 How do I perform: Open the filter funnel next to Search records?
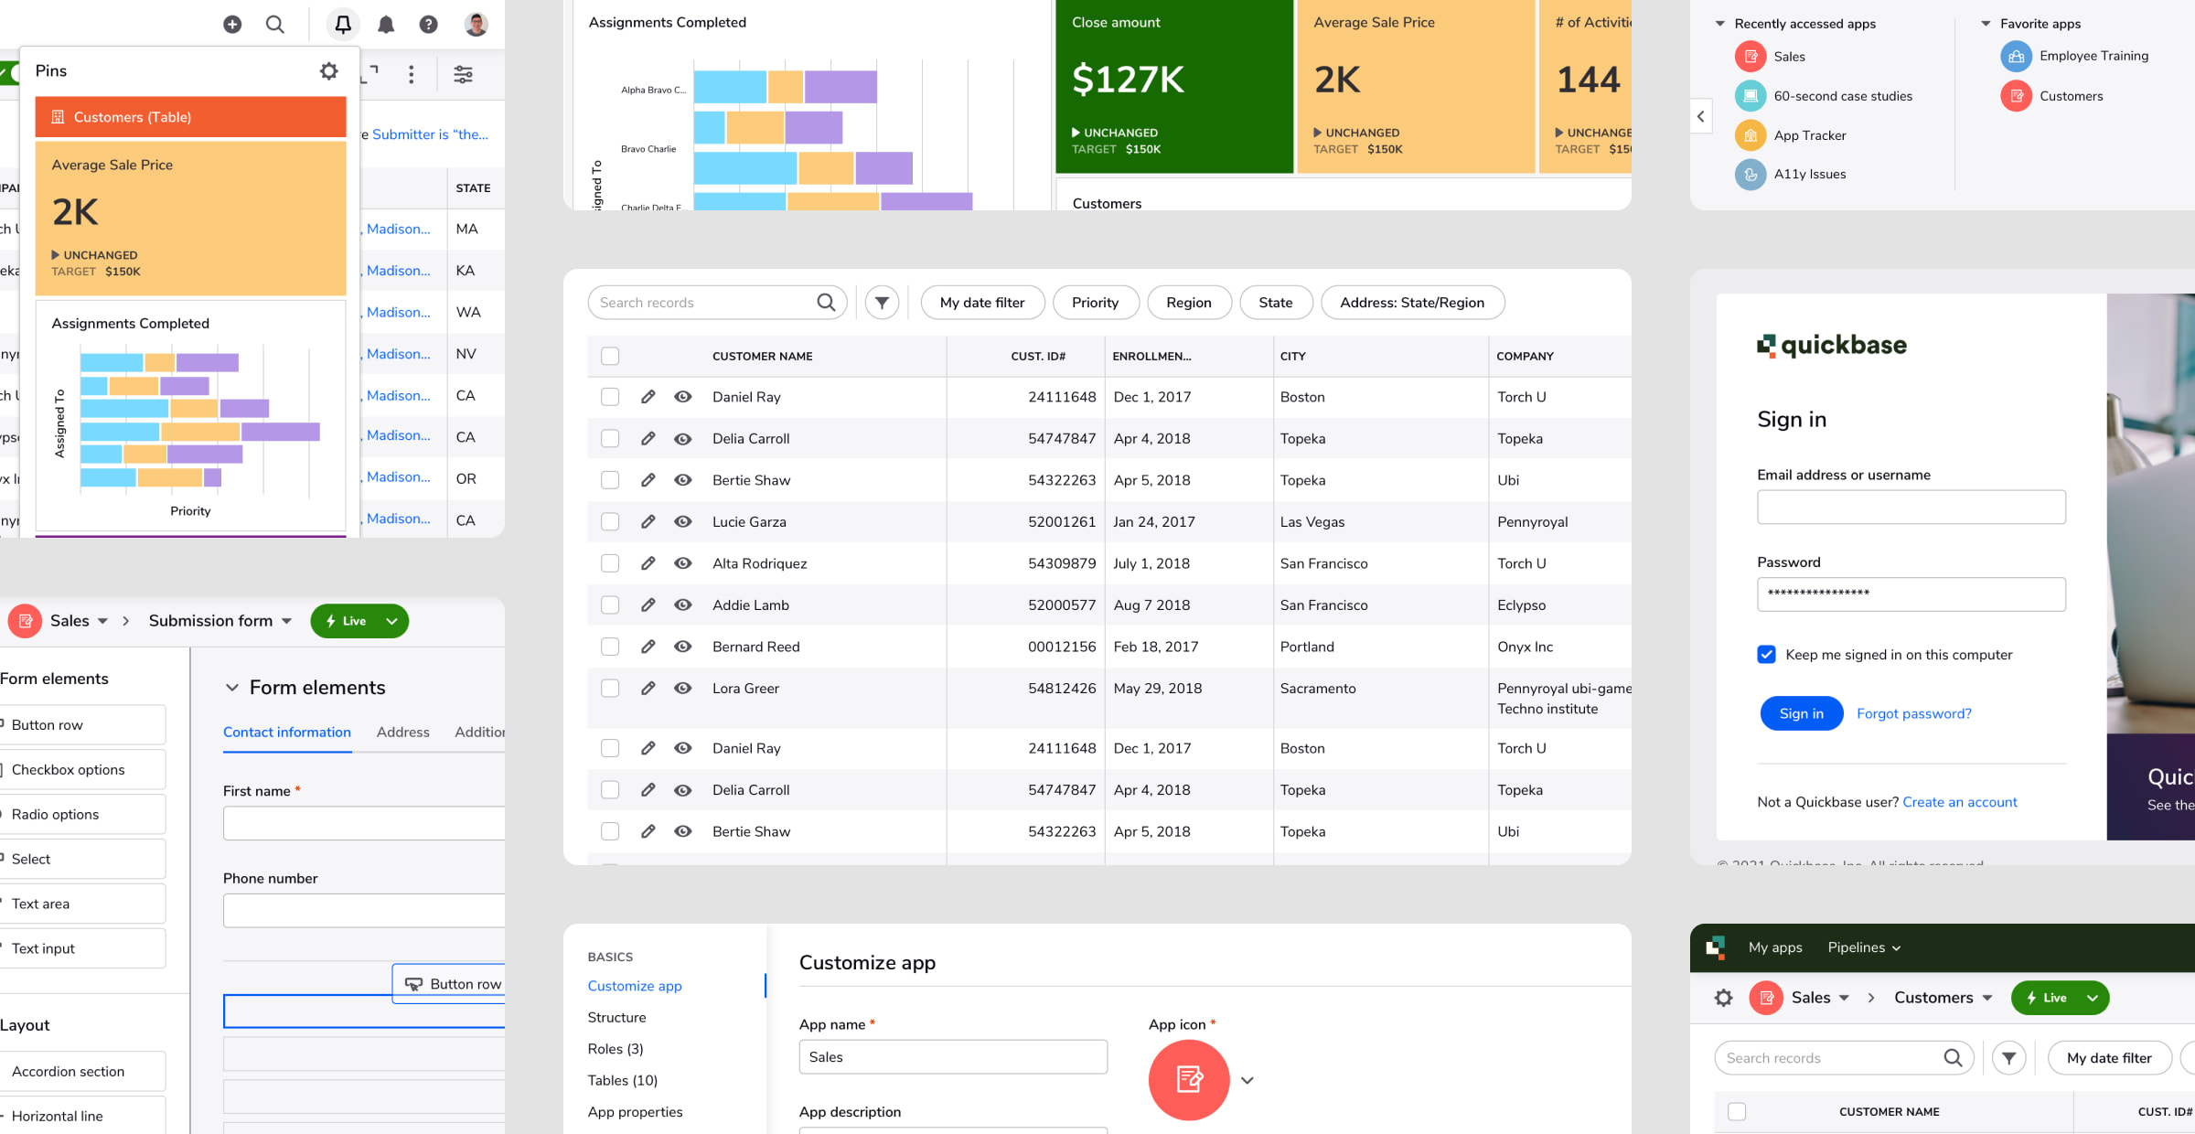tap(881, 302)
